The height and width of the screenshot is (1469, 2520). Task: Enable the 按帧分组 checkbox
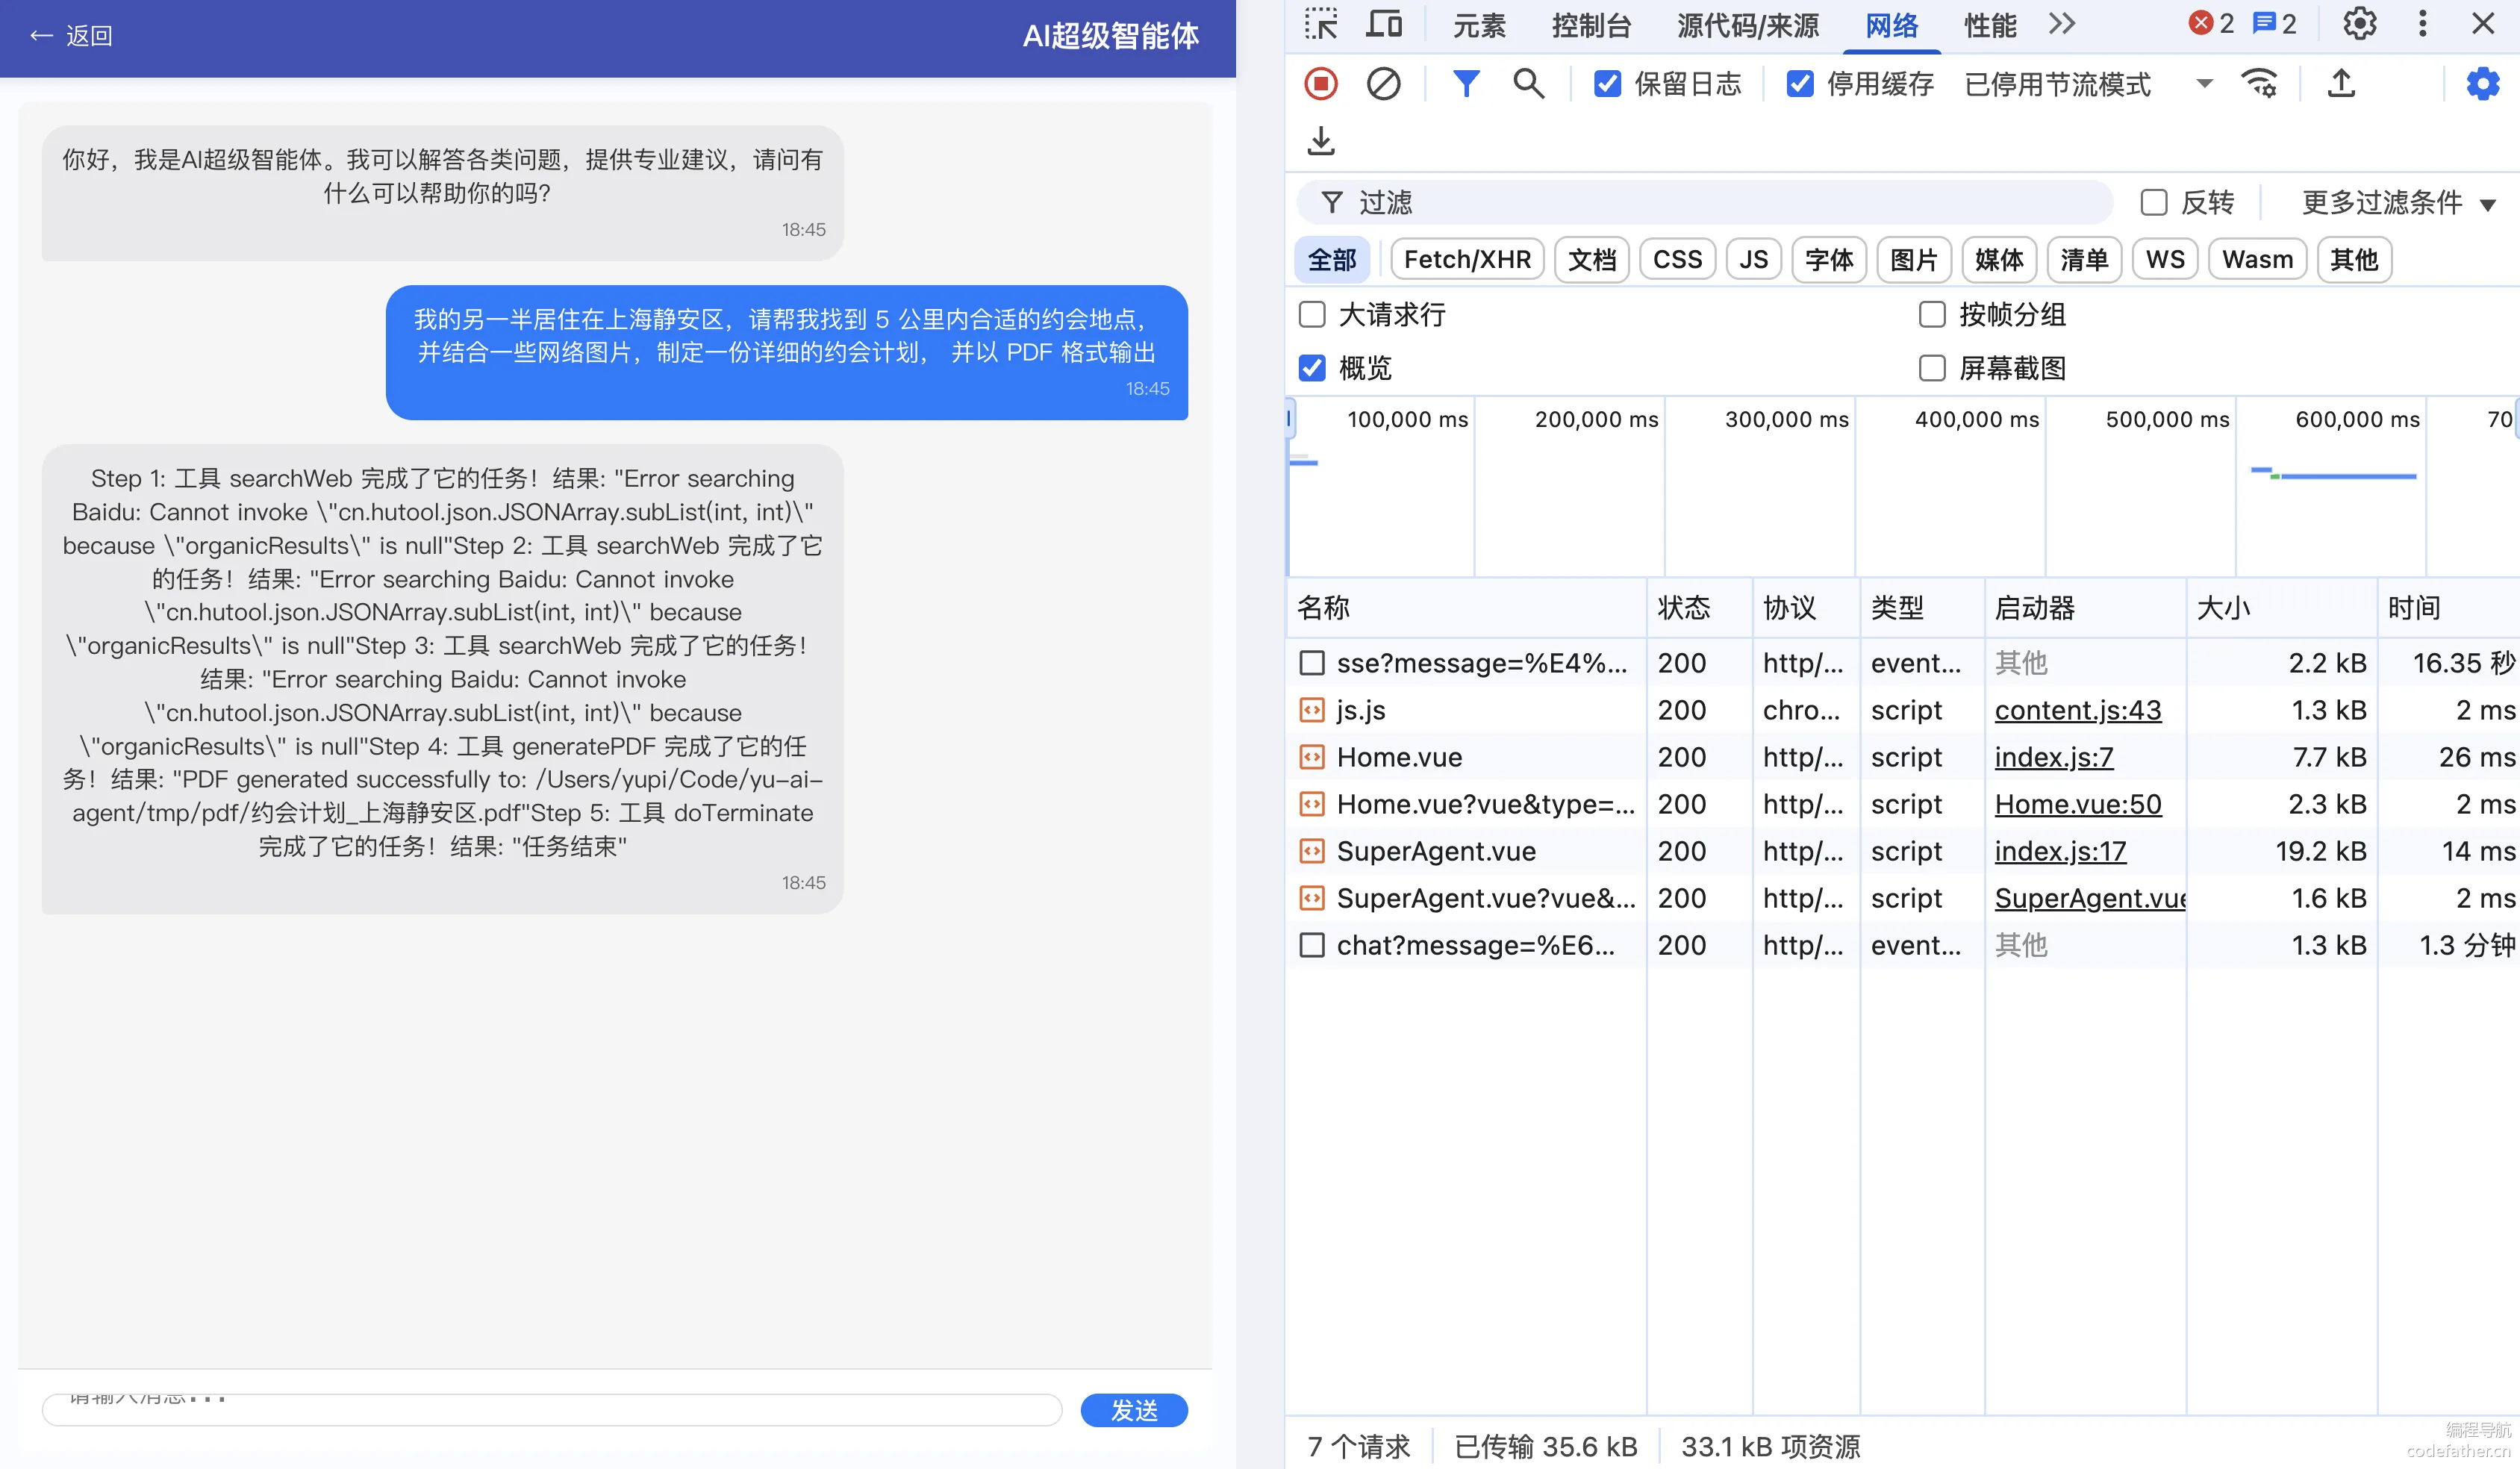(1932, 315)
